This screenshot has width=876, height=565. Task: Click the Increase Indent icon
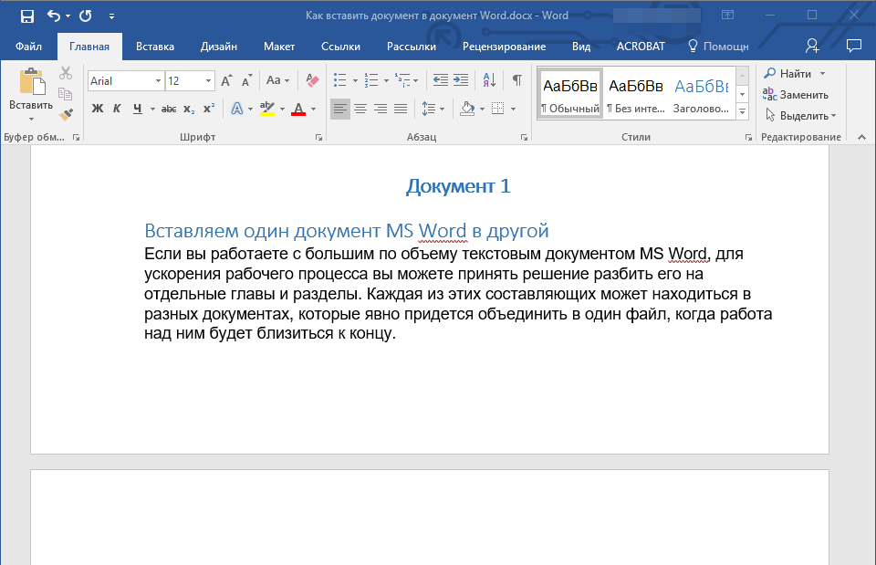[461, 80]
